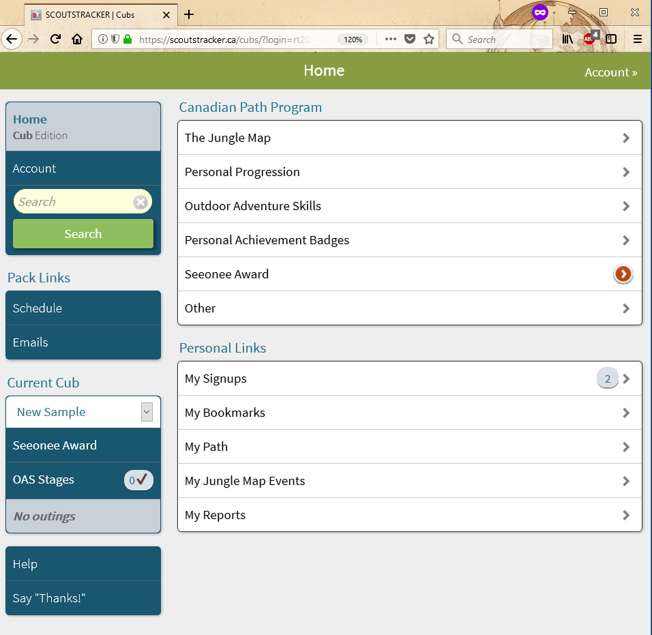Select My Bookmarks in Personal Links

(x=409, y=413)
